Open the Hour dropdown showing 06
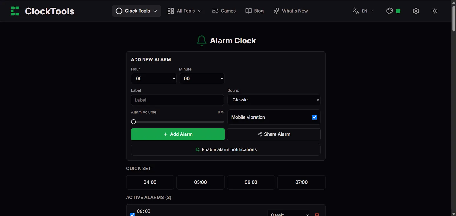The width and height of the screenshot is (456, 216). click(154, 78)
